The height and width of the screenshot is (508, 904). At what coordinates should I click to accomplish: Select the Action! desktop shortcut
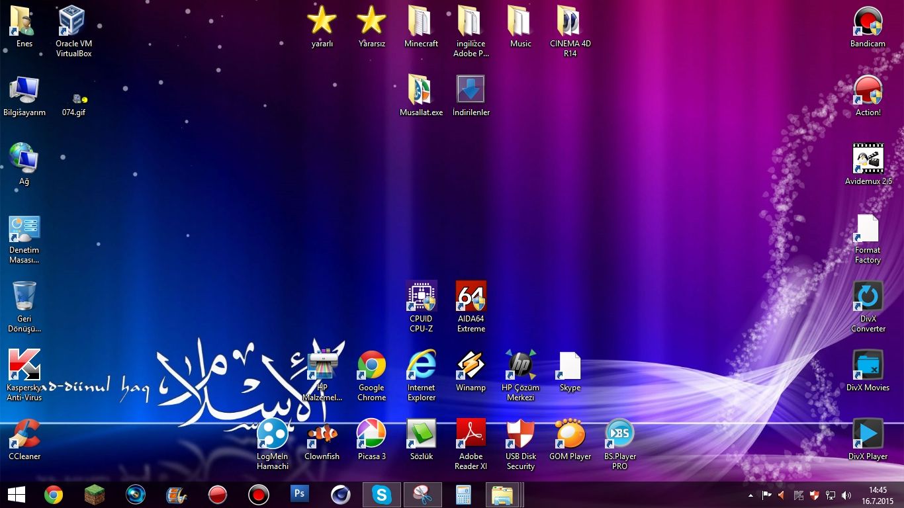(x=868, y=96)
